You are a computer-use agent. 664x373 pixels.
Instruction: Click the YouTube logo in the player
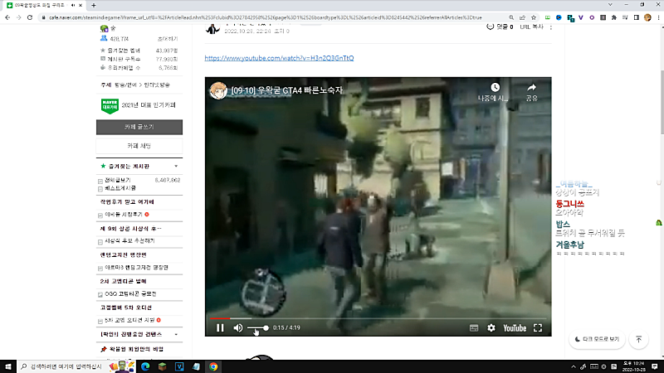(x=514, y=328)
